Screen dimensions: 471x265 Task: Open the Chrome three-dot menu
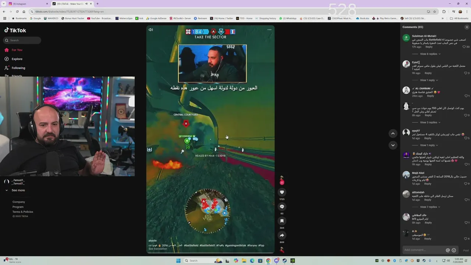tap(467, 11)
